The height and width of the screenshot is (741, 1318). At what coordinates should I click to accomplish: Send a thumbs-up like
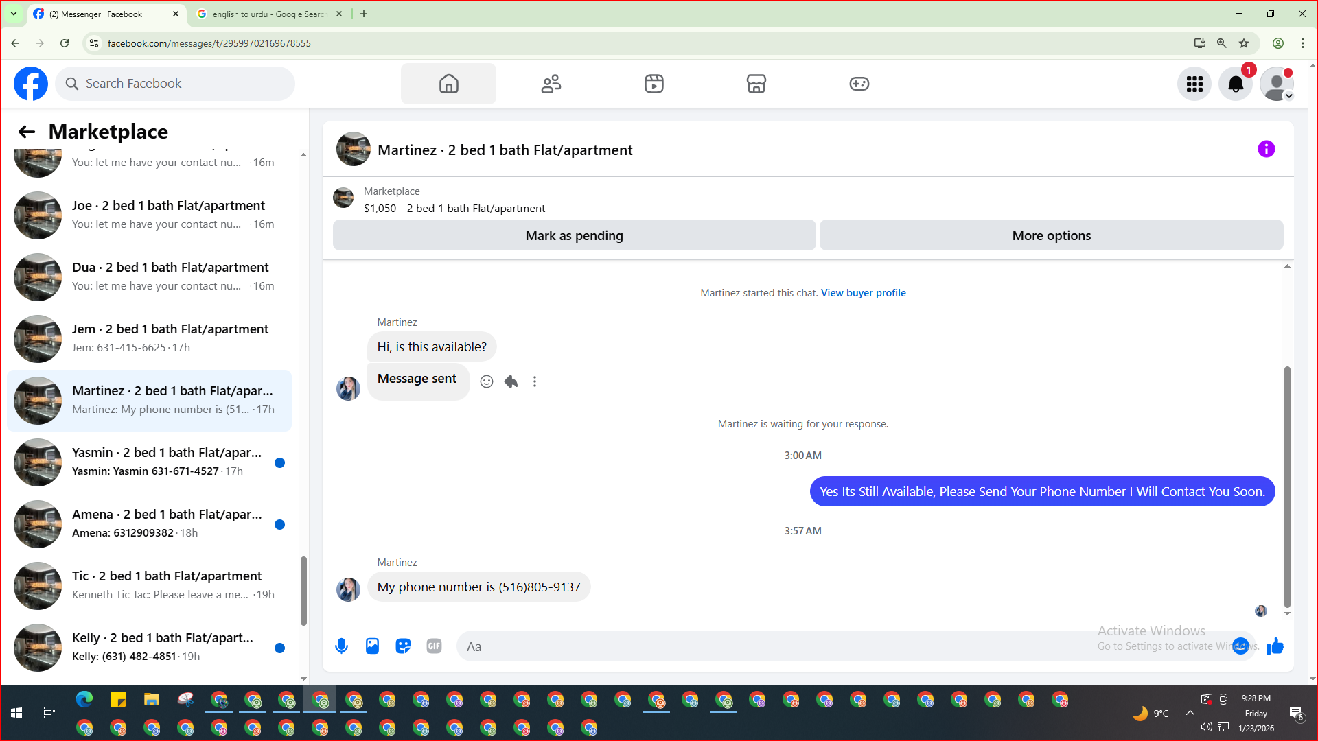[x=1275, y=646]
